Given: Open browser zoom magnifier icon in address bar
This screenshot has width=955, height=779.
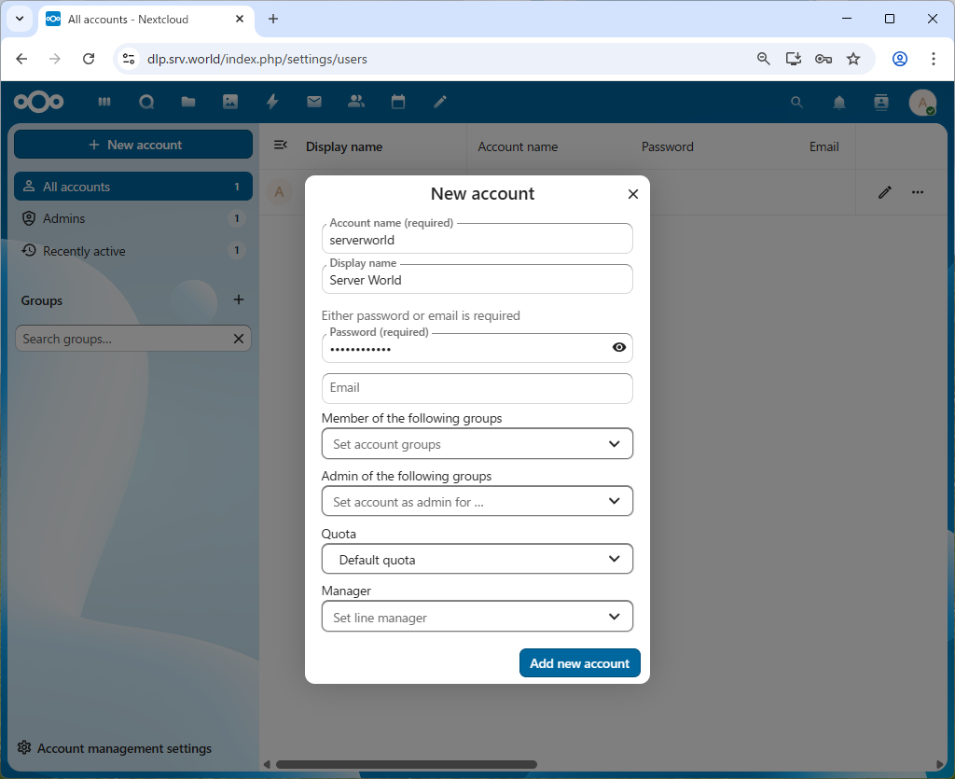Looking at the screenshot, I should [763, 59].
